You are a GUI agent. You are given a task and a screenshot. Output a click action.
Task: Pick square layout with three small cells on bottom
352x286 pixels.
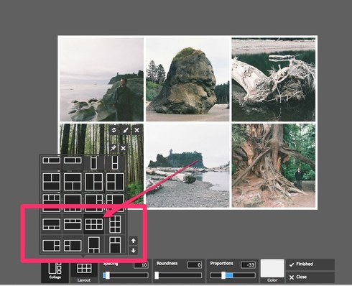click(x=73, y=203)
